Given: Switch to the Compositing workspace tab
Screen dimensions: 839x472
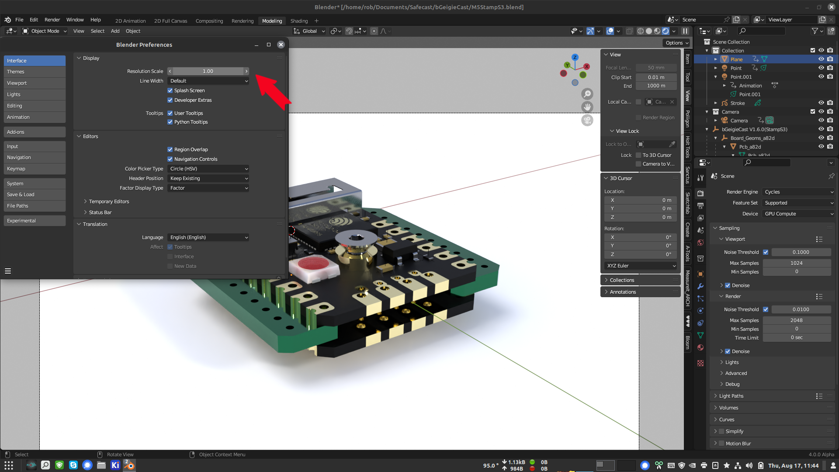Looking at the screenshot, I should pyautogui.click(x=209, y=21).
